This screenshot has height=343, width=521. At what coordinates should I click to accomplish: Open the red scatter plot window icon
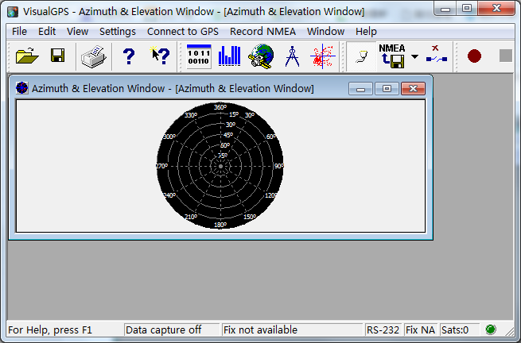(323, 56)
